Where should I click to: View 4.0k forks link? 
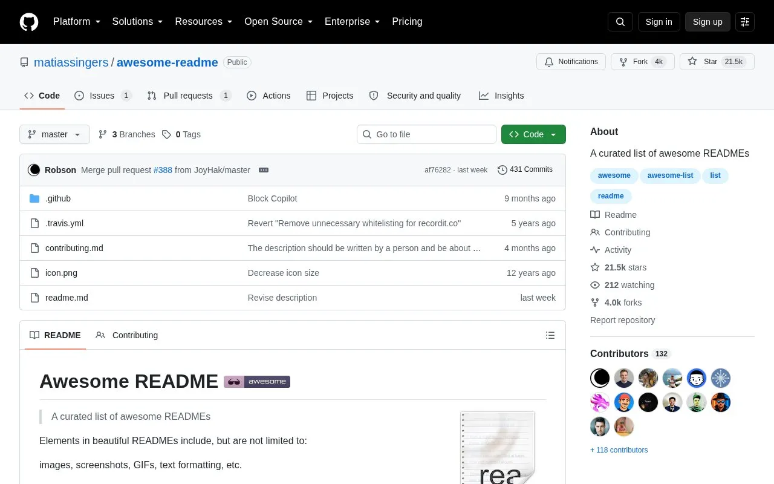click(x=616, y=302)
